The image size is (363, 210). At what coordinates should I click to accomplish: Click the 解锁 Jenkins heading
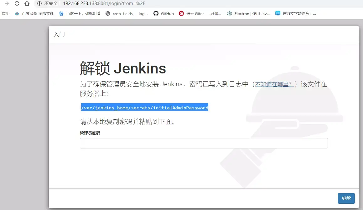point(123,68)
